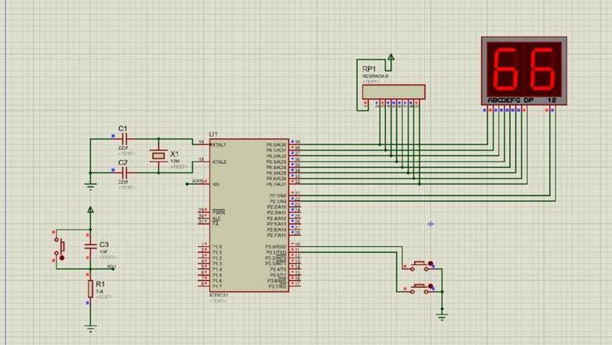
Task: Click the X1 label text
Action: [x=174, y=154]
